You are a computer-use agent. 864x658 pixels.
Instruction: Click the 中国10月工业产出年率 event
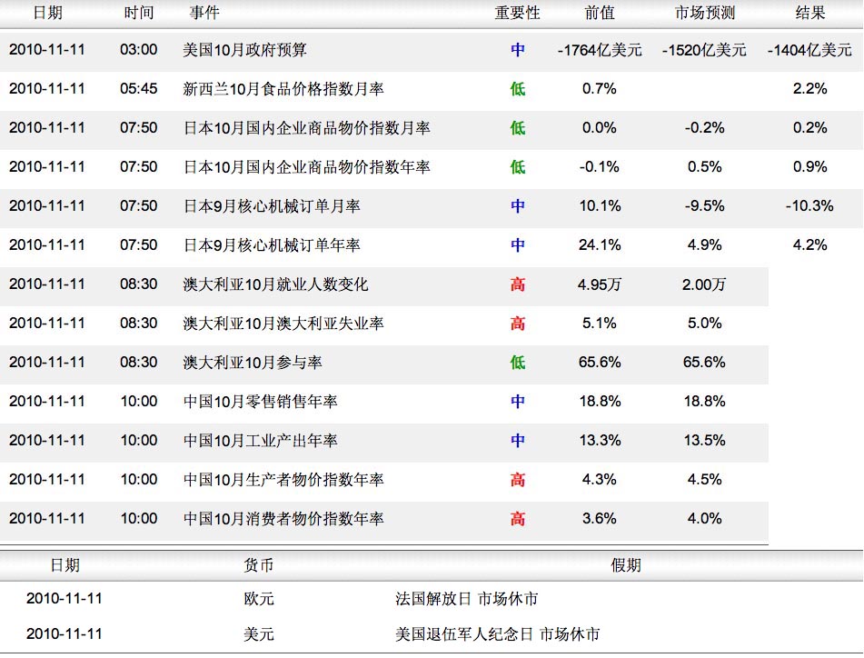260,441
